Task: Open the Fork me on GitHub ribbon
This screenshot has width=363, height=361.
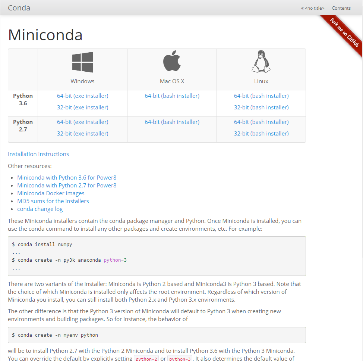Action: pyautogui.click(x=344, y=32)
